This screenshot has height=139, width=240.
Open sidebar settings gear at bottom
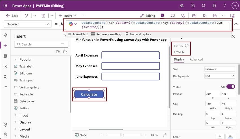click(x=5, y=125)
